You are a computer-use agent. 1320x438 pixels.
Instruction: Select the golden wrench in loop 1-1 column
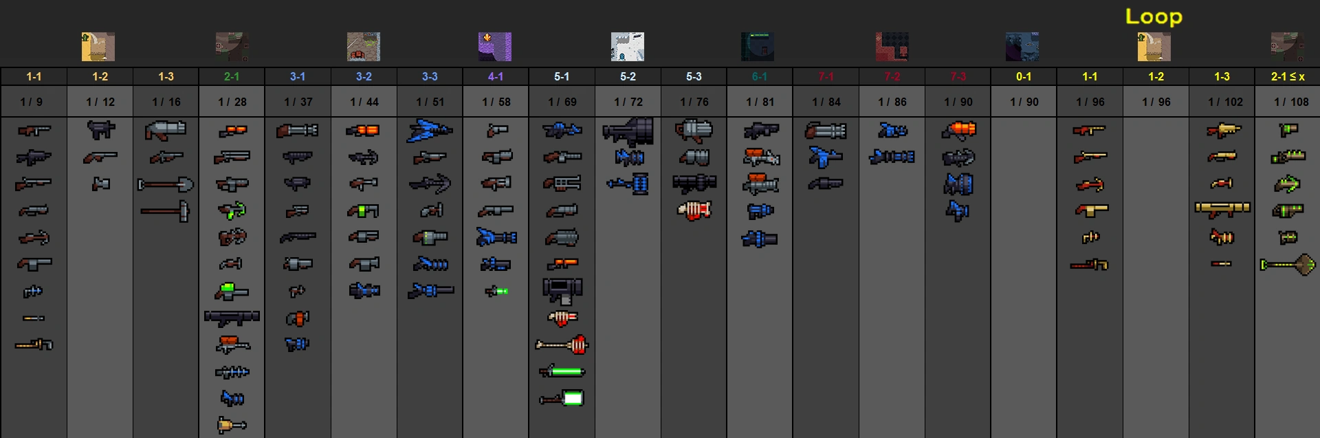(x=1090, y=264)
